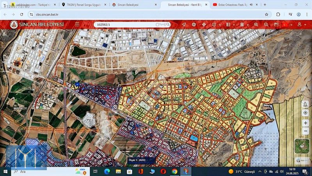Image resolution: width=312 pixels, height=176 pixels.
Task: Click the locate my position button
Action: click(305, 113)
